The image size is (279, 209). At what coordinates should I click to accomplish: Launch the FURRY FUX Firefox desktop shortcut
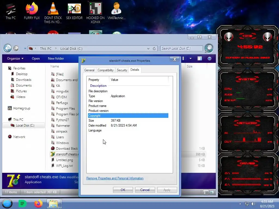pos(32,11)
